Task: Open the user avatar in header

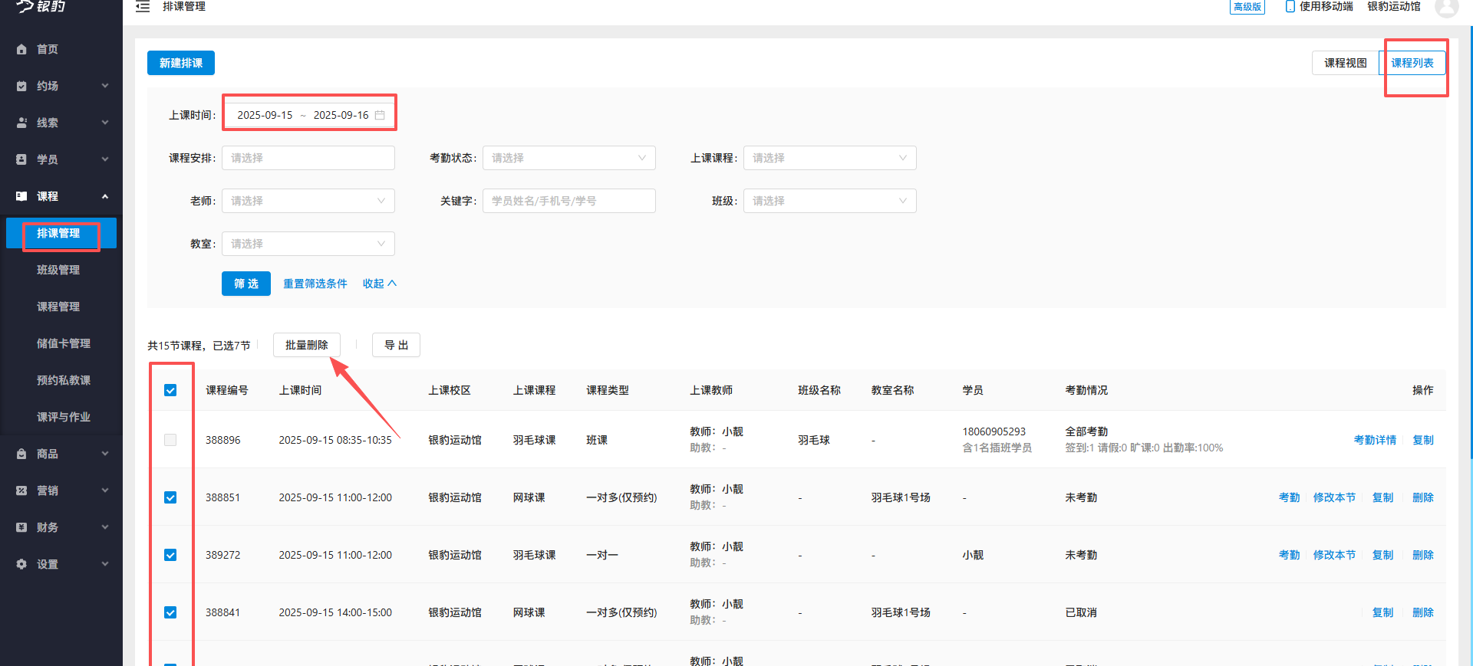Action: (x=1447, y=7)
